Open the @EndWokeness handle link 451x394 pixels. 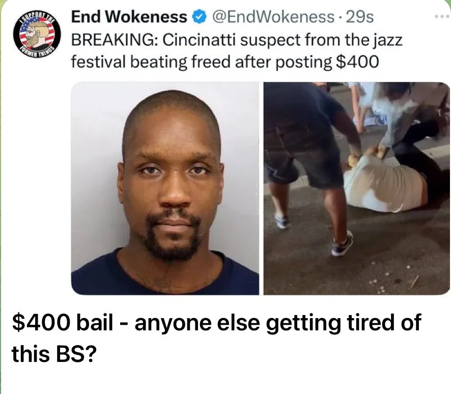coord(273,17)
